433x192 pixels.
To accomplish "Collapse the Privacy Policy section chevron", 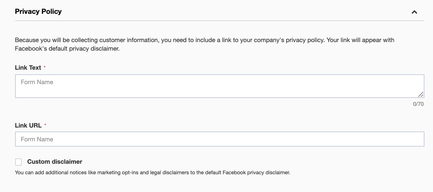I will click(x=414, y=12).
